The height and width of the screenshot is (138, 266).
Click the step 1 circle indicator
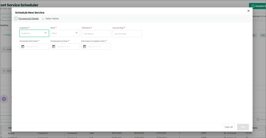pyautogui.click(x=16, y=19)
